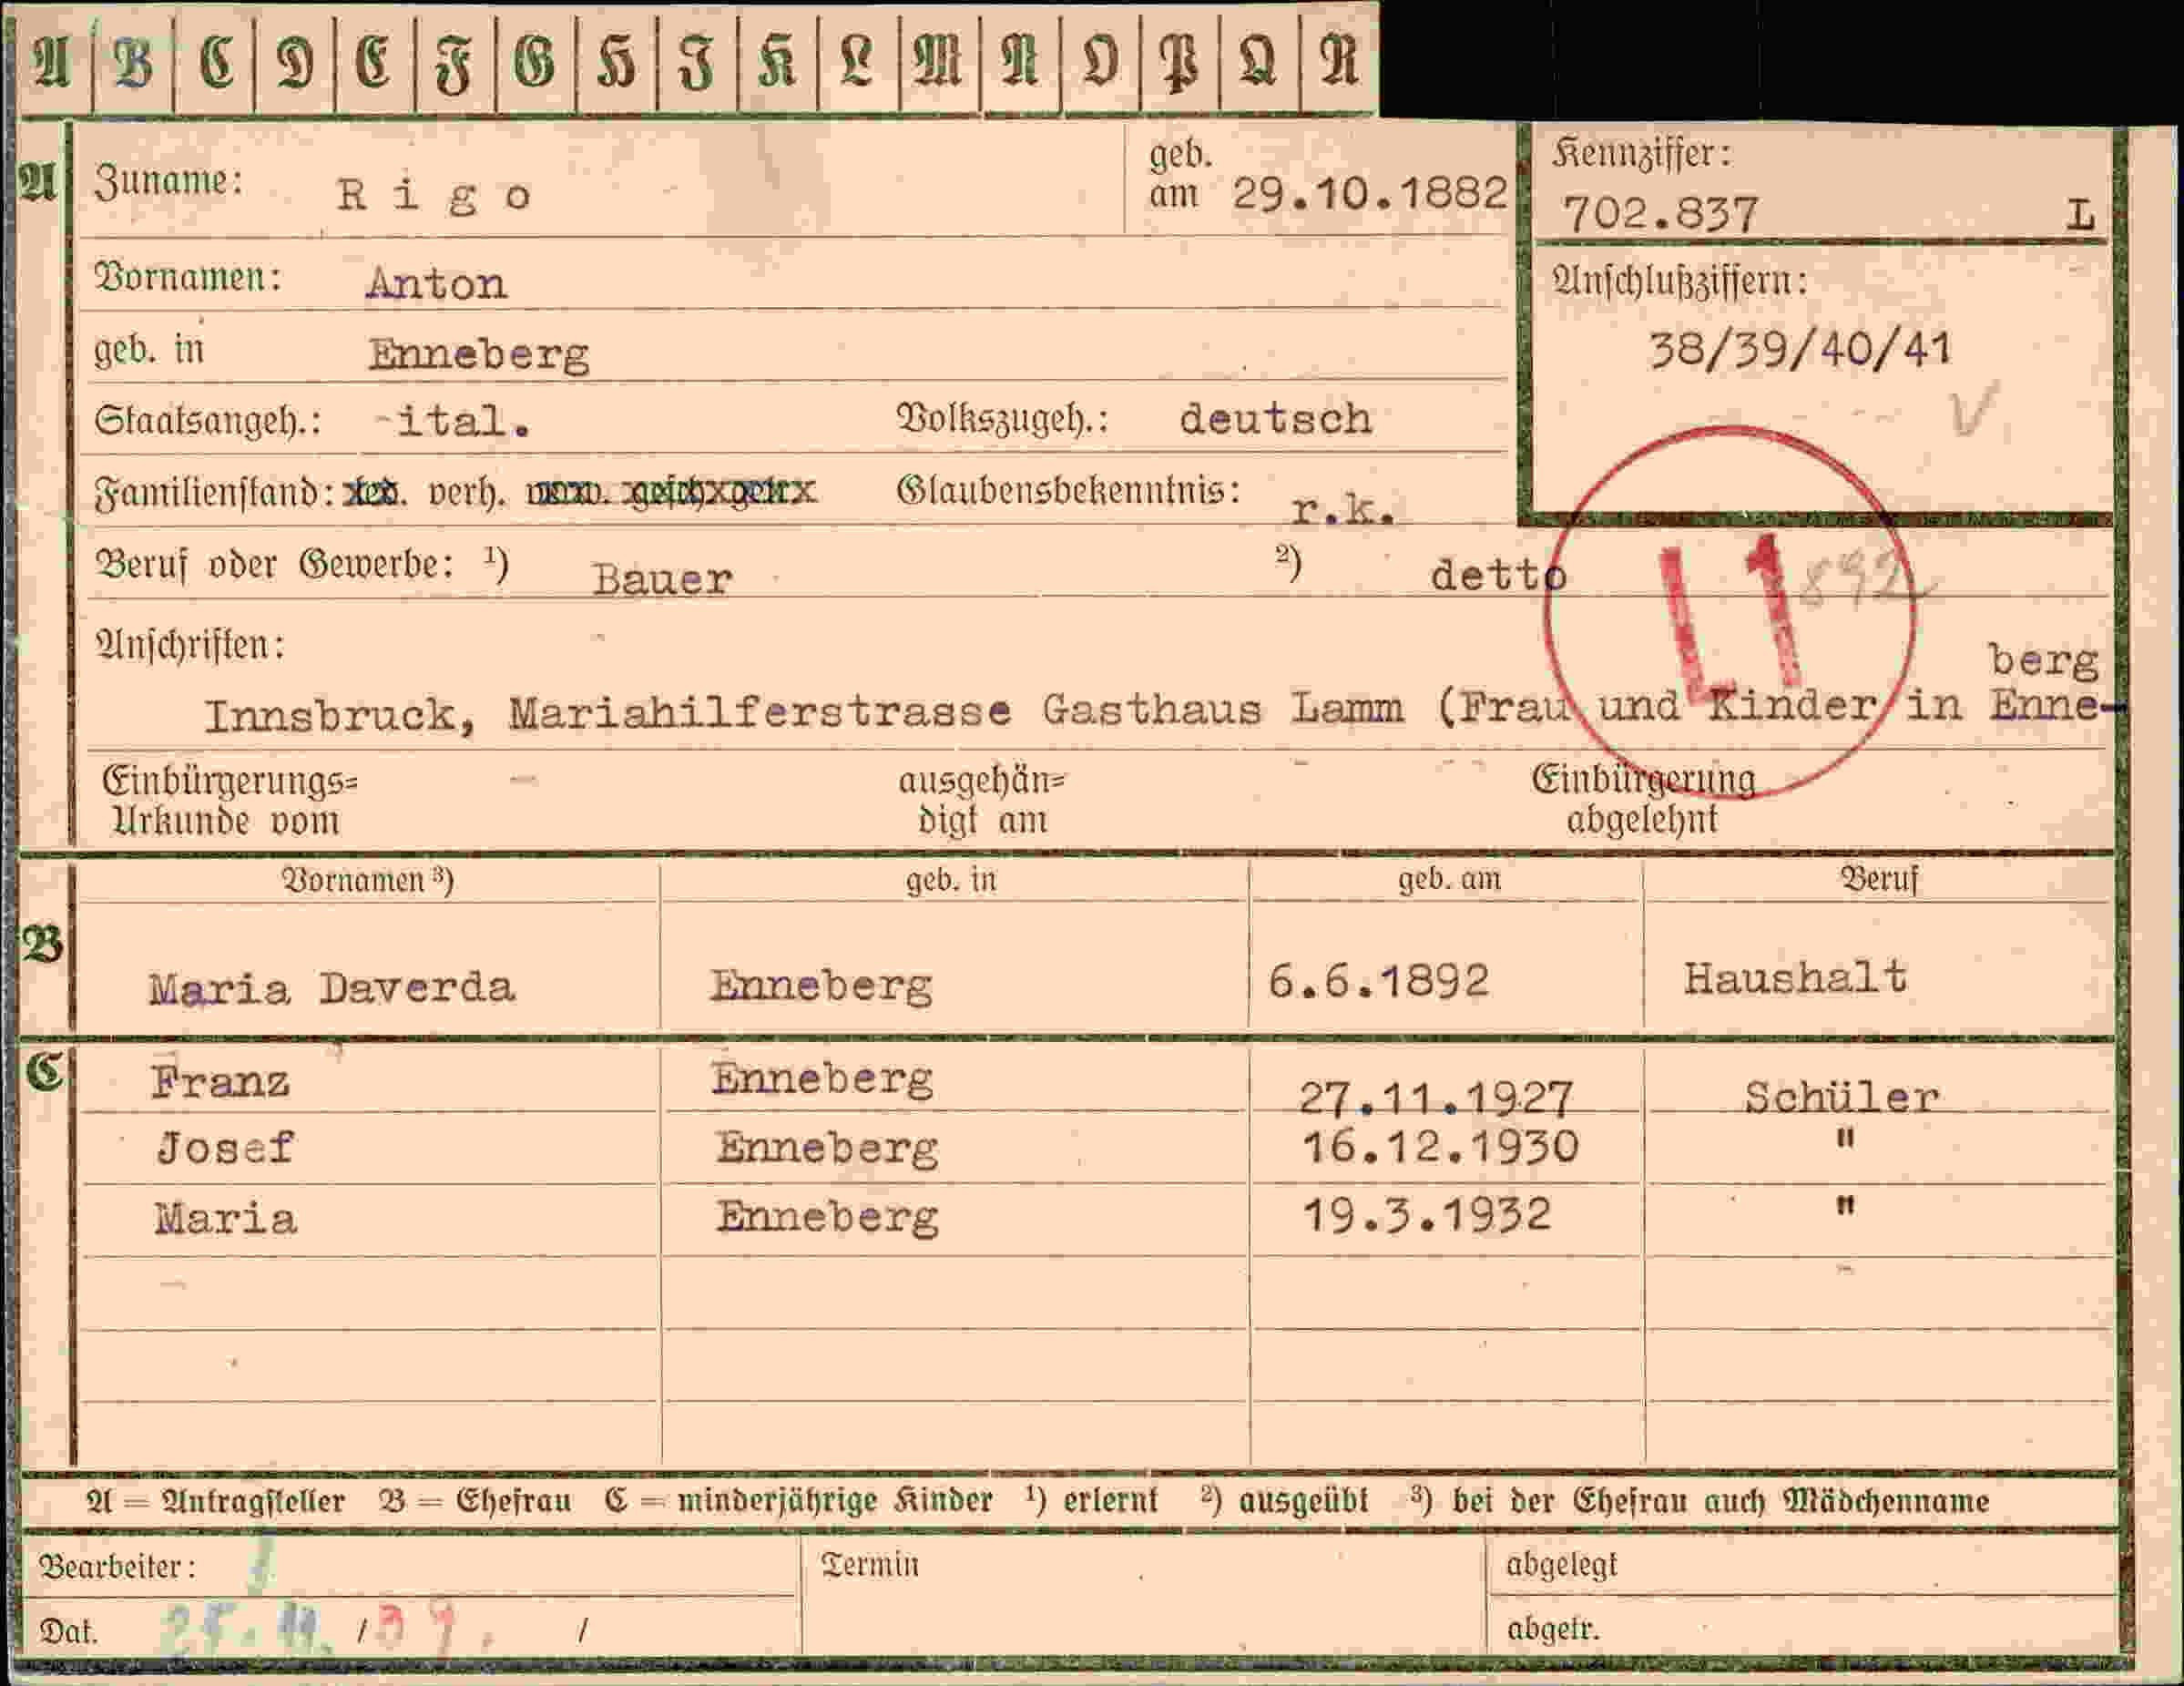Click the surname "R i g o"
2184x1686 pixels.
433,196
